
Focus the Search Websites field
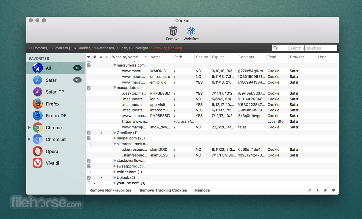click(x=304, y=48)
